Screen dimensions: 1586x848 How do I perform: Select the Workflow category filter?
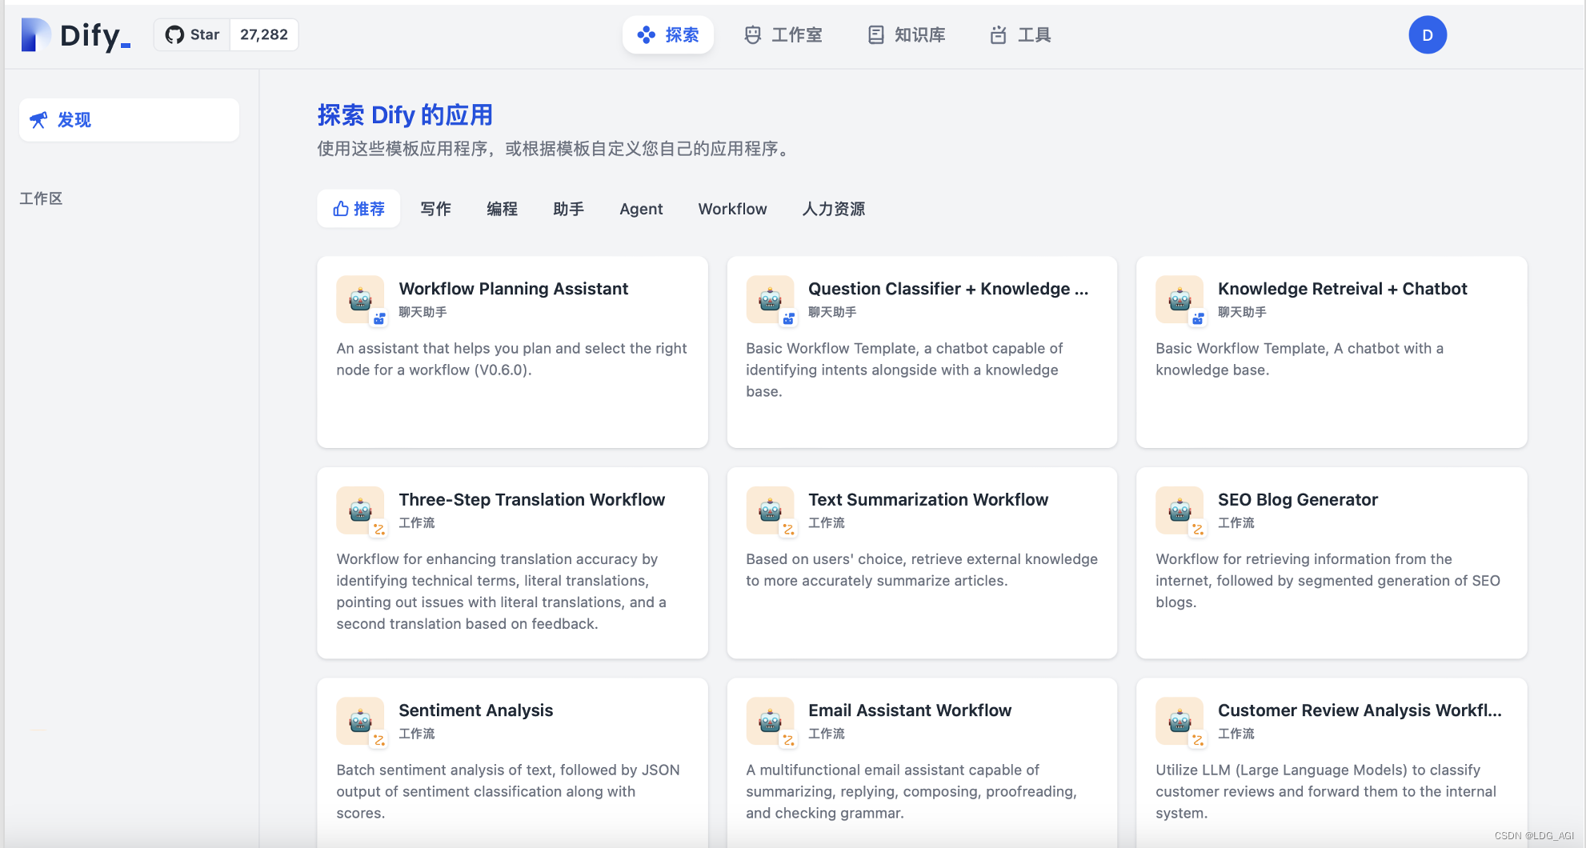[x=732, y=209]
